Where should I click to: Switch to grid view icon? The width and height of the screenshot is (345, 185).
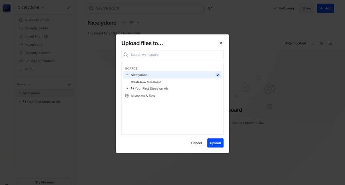pyautogui.click(x=330, y=44)
